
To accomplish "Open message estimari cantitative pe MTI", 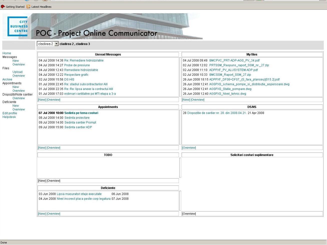I will 90,94.
